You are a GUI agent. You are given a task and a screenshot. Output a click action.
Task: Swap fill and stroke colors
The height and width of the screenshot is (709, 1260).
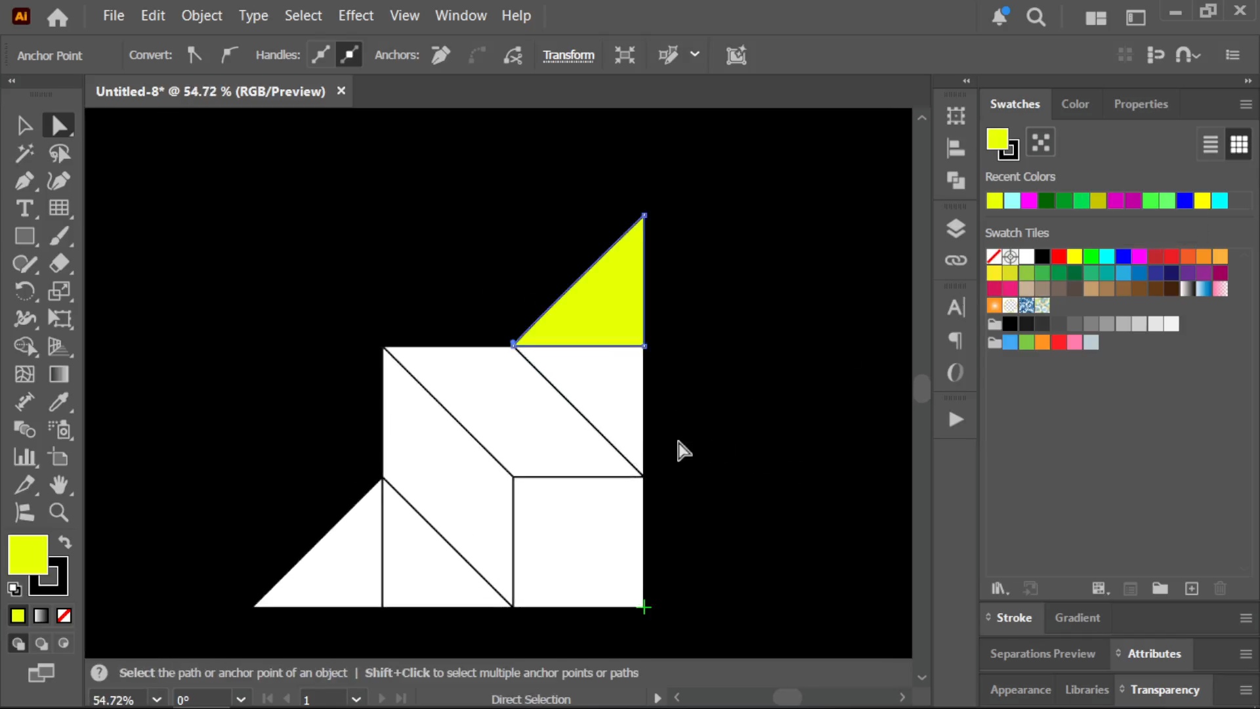[64, 542]
